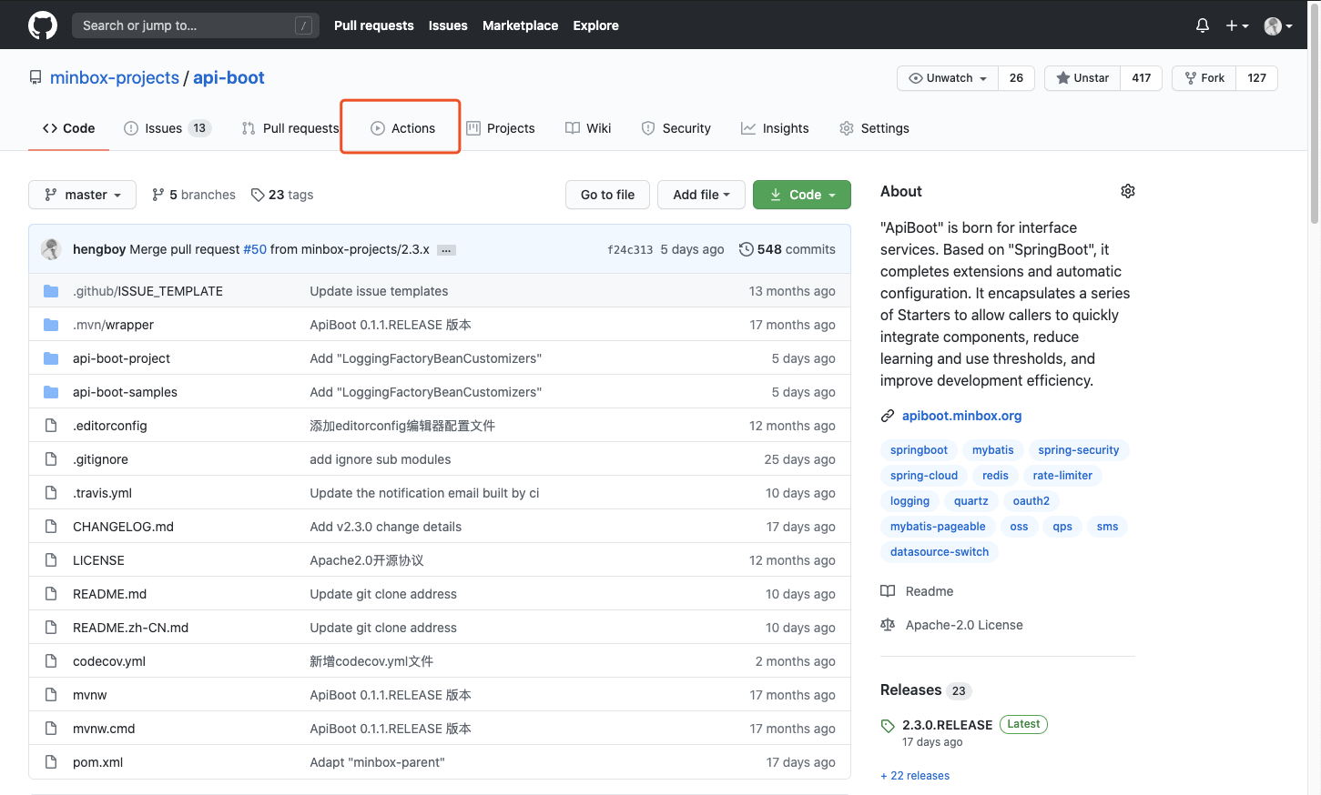The height and width of the screenshot is (795, 1321).
Task: Open the notifications bell
Action: (x=1203, y=25)
